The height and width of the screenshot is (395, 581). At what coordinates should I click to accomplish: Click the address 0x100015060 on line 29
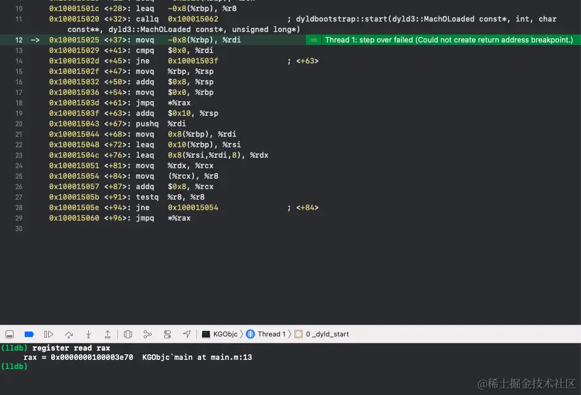pyautogui.click(x=74, y=218)
